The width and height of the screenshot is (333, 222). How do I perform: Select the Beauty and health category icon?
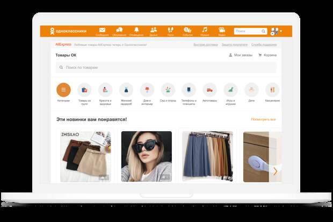point(105,90)
